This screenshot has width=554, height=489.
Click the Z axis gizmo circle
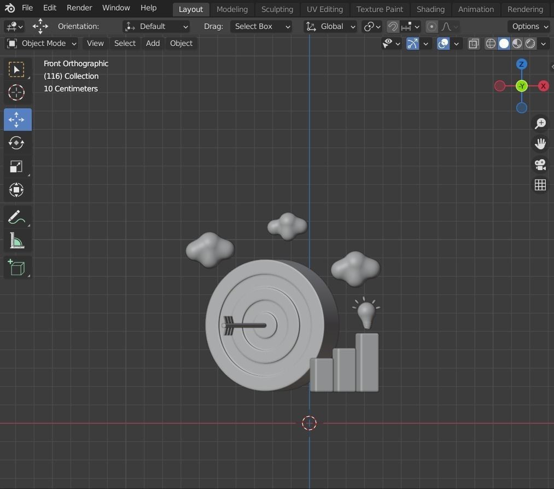(x=522, y=65)
